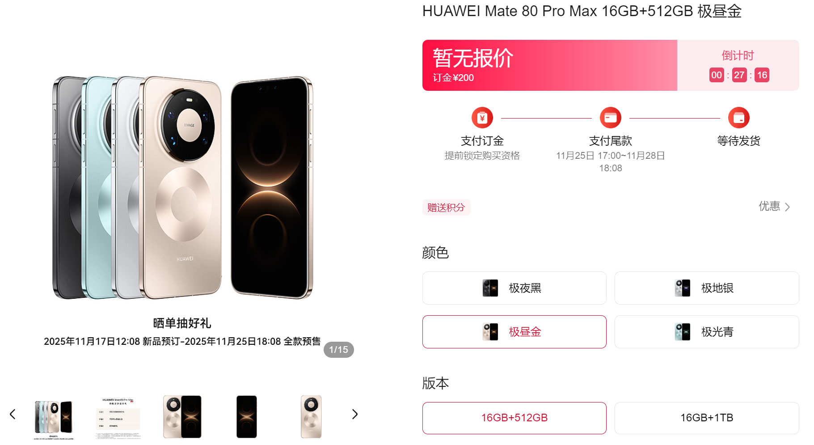Select the four-color lineup thumbnail
The image size is (814, 445).
54,417
